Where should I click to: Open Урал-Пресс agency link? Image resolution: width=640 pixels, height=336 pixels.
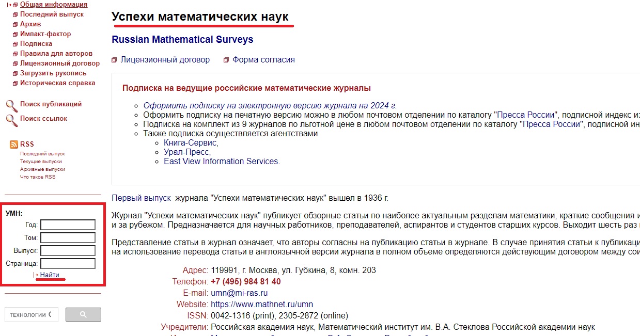187,152
